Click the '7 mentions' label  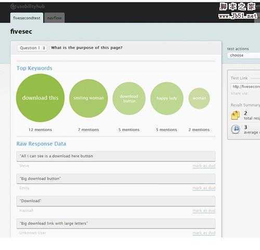pyautogui.click(x=88, y=130)
